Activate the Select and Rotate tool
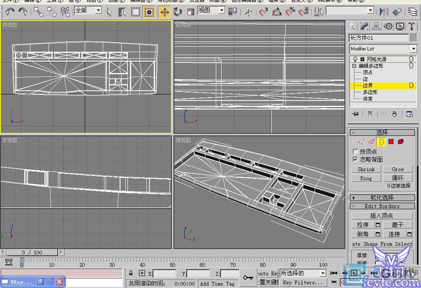This screenshot has height=288, width=421. coord(177,12)
